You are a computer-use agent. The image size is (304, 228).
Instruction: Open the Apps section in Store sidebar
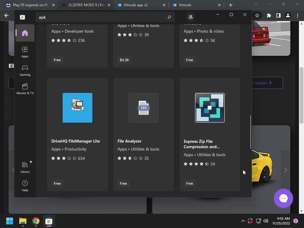tap(25, 52)
